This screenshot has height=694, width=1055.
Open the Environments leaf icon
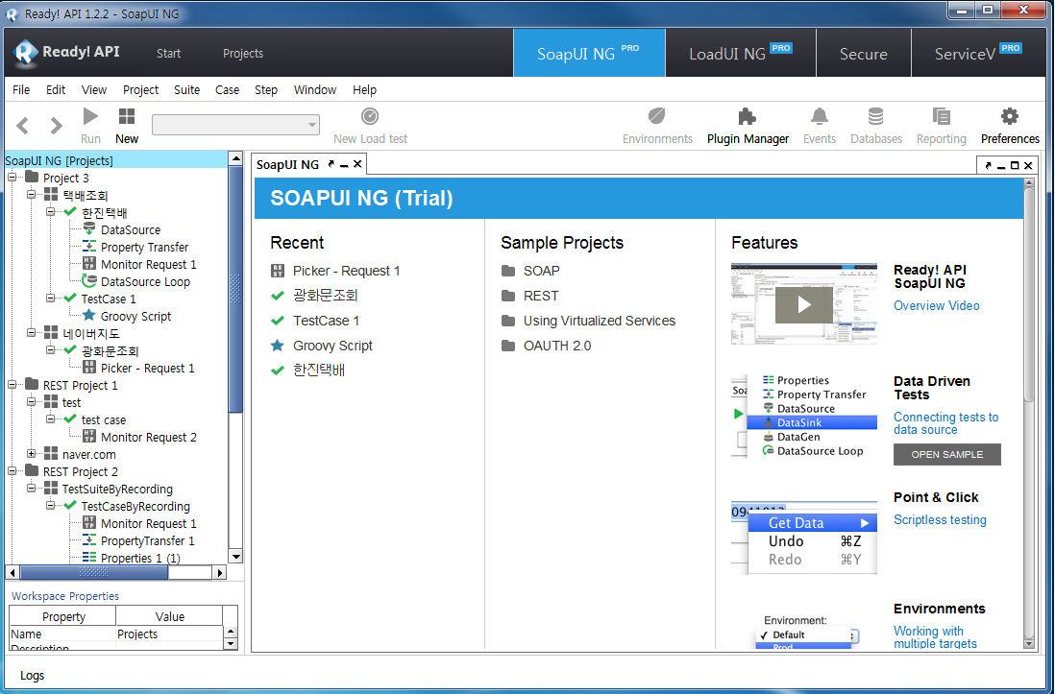[657, 117]
